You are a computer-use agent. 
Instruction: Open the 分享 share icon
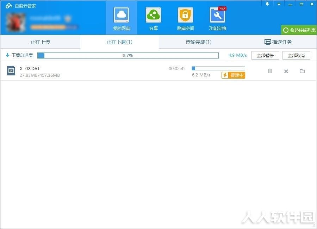154,15
